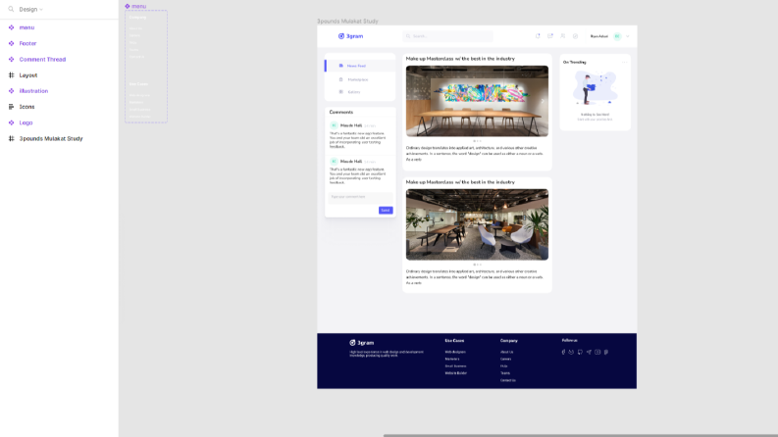Click the Illustration component diamond icon
The width and height of the screenshot is (778, 437).
(11, 91)
